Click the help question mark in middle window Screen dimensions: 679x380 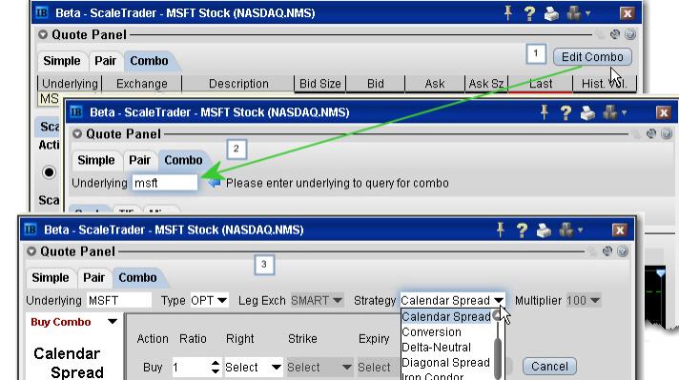(x=566, y=112)
